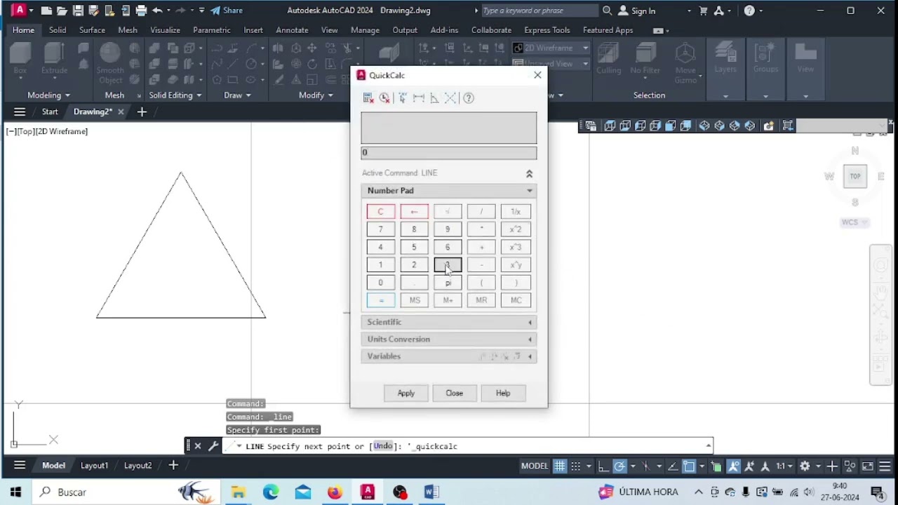Click the No Filter selection icon
898x505 pixels.
pos(645,59)
